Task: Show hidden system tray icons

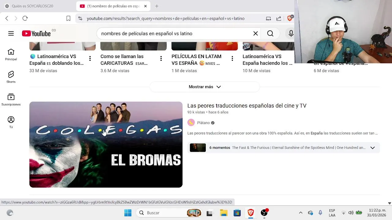Action: pyautogui.click(x=301, y=213)
